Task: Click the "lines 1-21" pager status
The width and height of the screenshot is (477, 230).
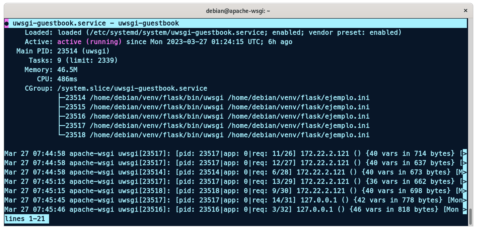Action: 26,219
